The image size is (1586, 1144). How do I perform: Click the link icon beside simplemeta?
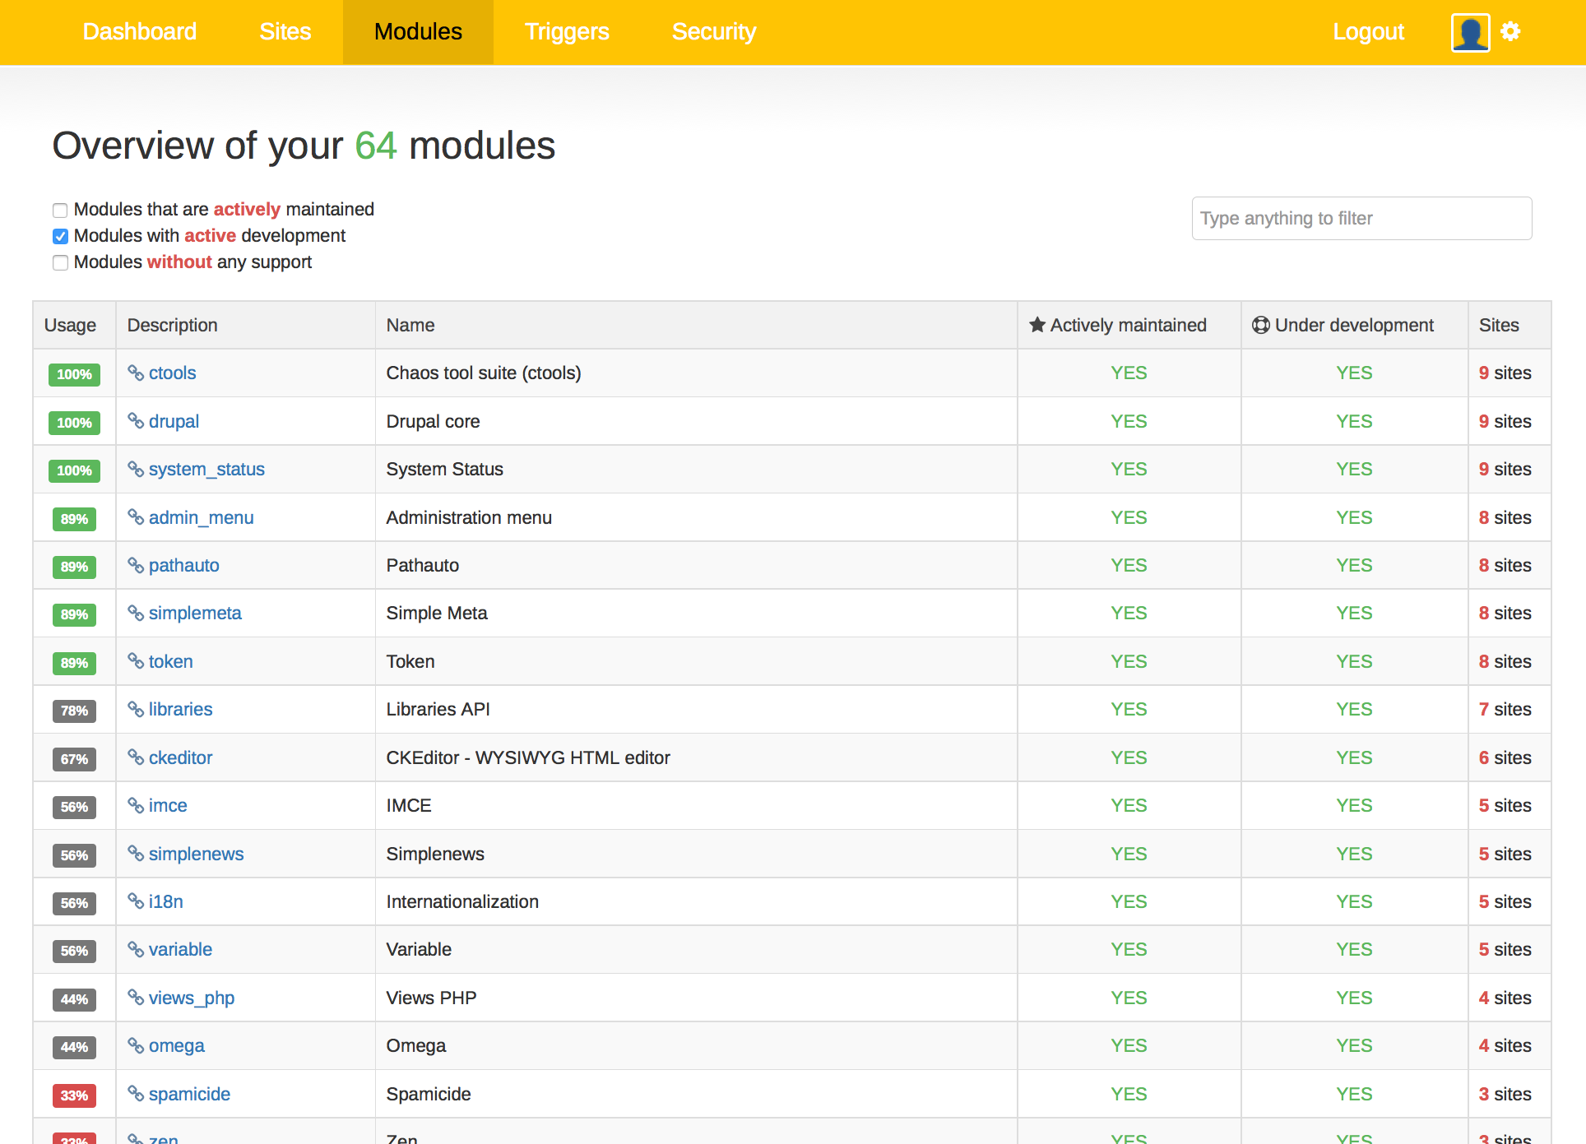(x=136, y=613)
